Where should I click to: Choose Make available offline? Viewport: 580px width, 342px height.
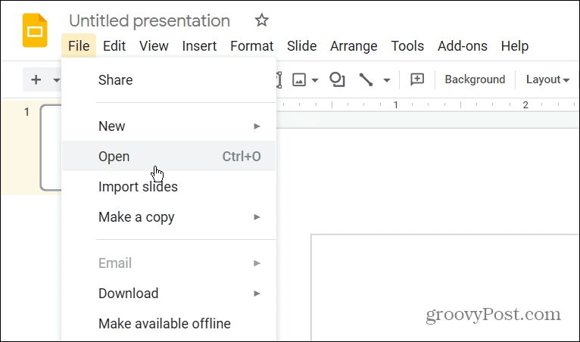click(164, 324)
